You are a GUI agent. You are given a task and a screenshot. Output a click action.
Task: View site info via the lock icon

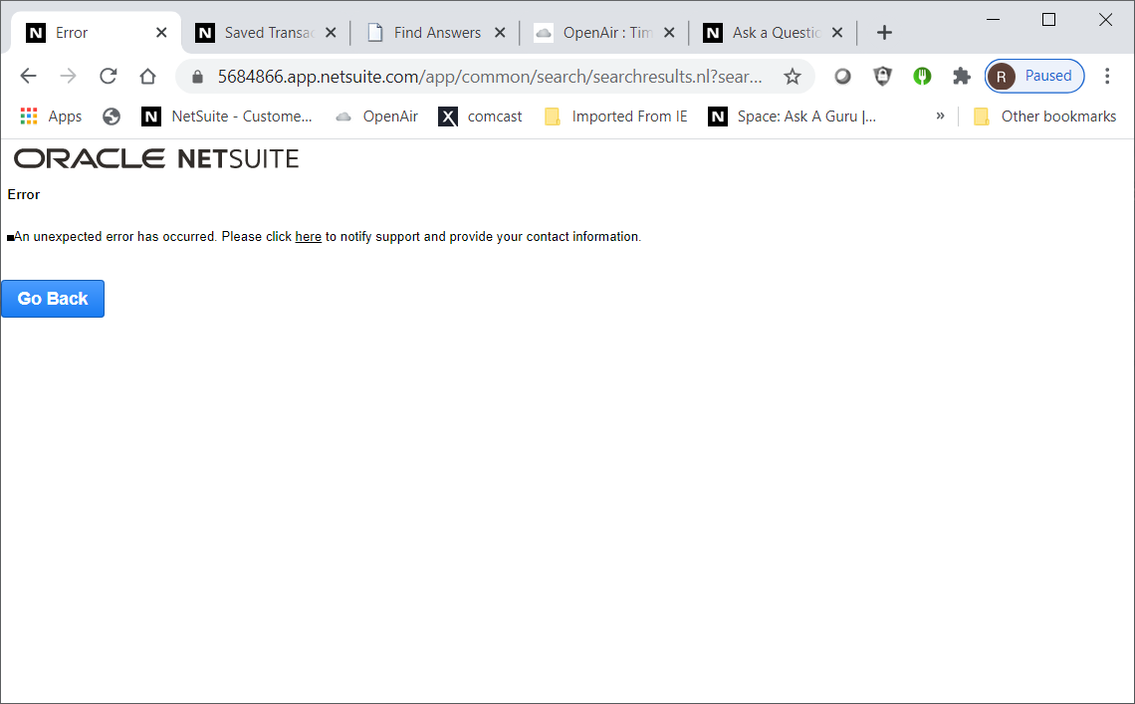coord(197,77)
